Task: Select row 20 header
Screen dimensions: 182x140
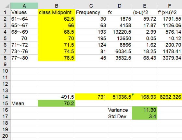Action: (5, 136)
